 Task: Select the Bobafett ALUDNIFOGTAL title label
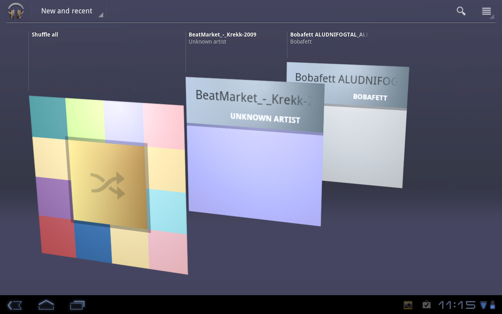(329, 35)
